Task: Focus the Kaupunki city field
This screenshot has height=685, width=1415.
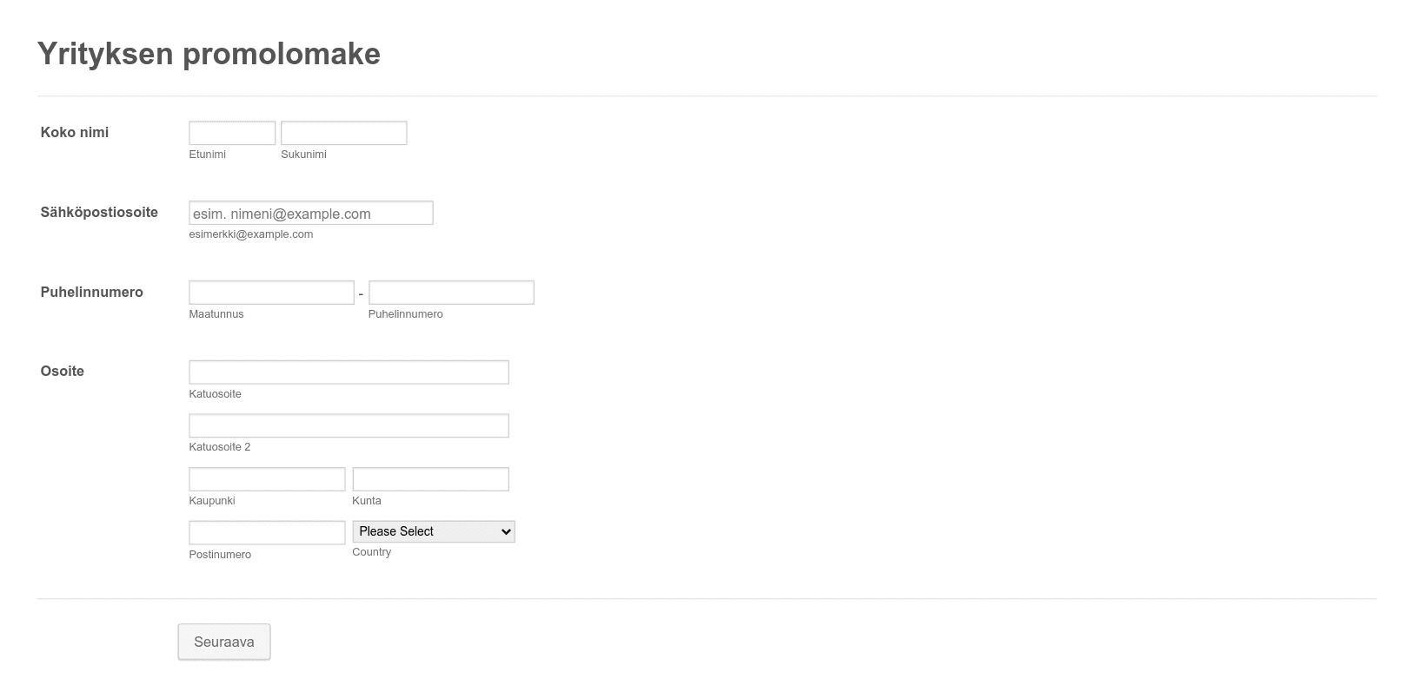Action: [x=267, y=479]
